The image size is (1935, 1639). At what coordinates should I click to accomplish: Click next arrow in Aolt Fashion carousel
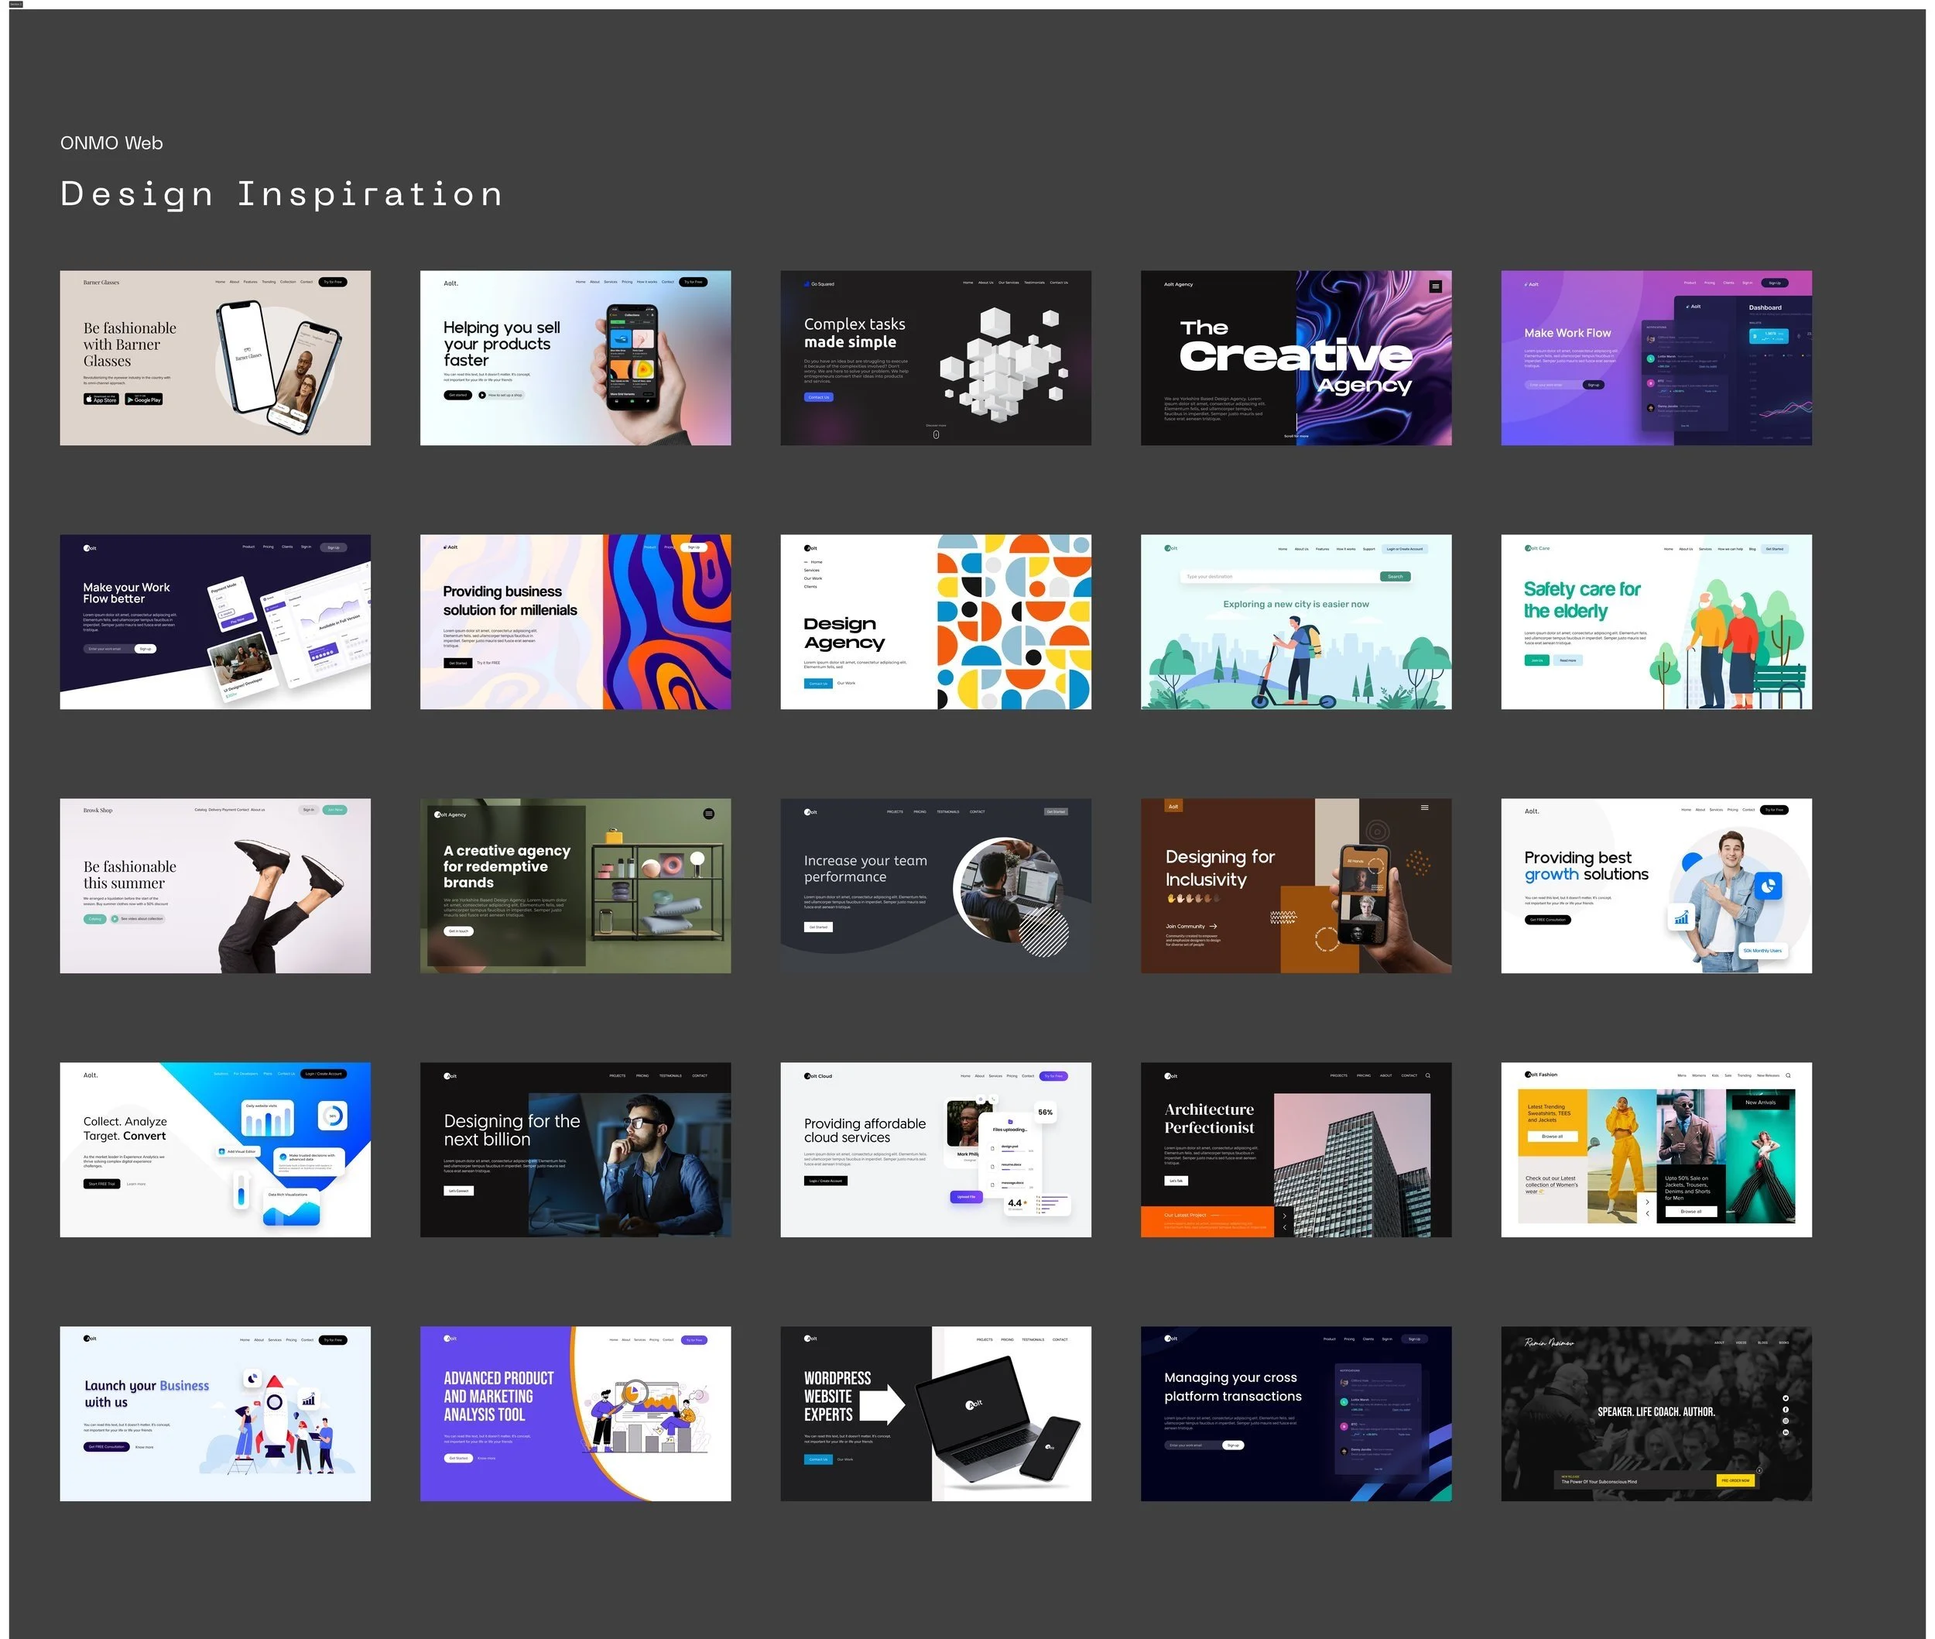tap(1647, 1202)
